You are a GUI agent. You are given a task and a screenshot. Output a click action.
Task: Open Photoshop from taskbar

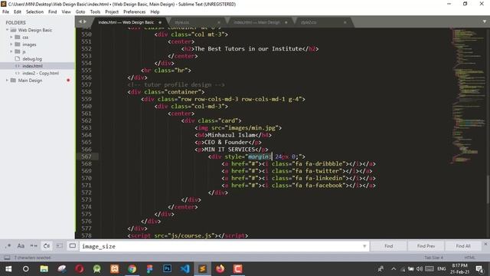pyautogui.click(x=167, y=269)
